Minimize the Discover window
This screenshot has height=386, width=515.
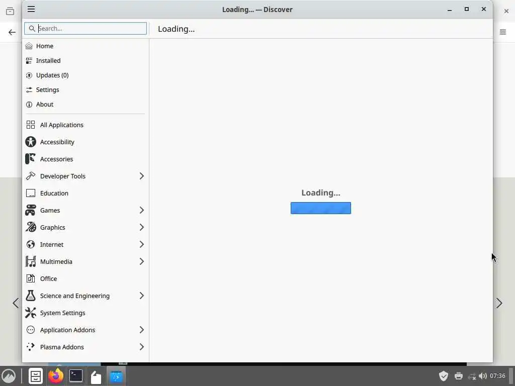[450, 10]
